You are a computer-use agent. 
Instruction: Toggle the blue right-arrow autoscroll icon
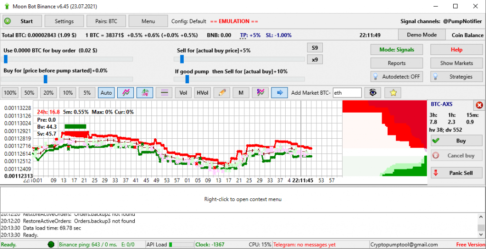pos(279,92)
